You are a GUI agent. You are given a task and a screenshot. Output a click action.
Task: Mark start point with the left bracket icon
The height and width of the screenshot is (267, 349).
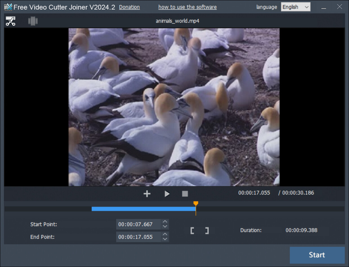pyautogui.click(x=192, y=230)
